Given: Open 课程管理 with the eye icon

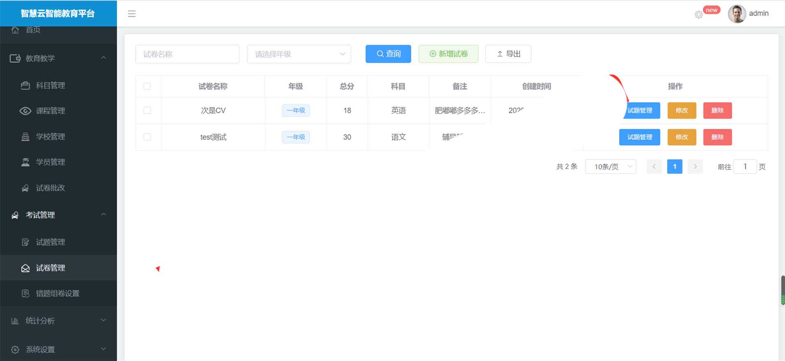Looking at the screenshot, I should pos(50,111).
